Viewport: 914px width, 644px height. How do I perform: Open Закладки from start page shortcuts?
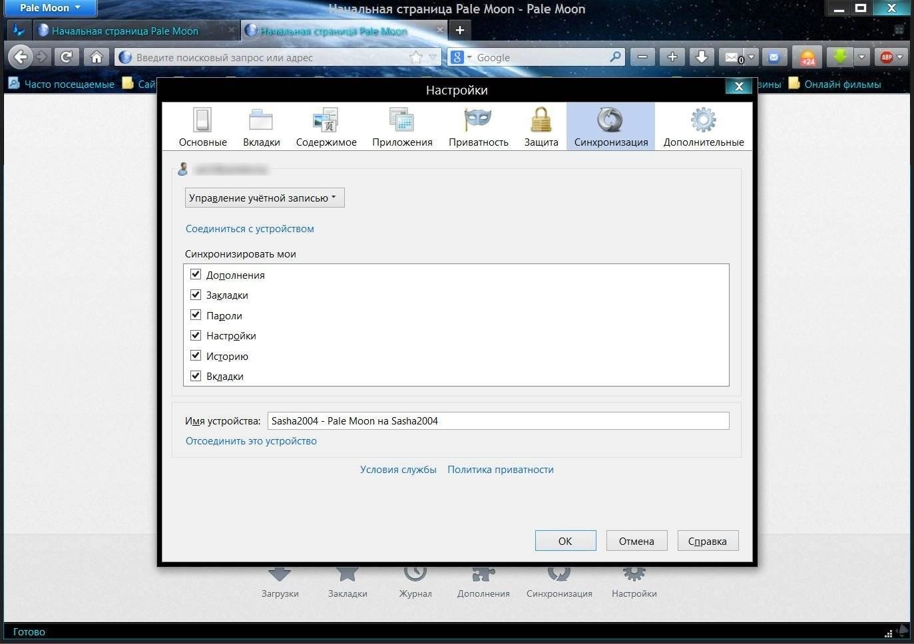click(x=347, y=582)
